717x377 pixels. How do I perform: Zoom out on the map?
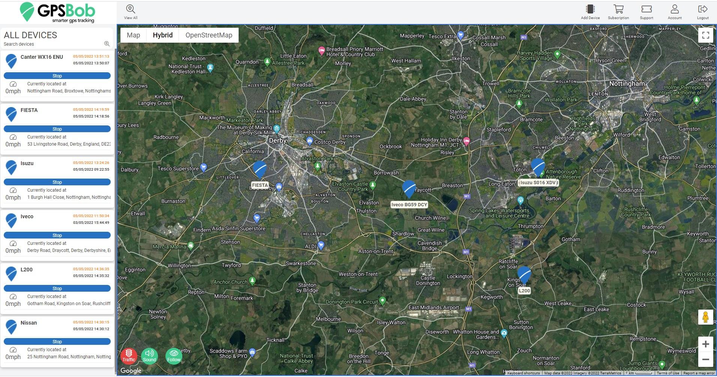tap(705, 359)
